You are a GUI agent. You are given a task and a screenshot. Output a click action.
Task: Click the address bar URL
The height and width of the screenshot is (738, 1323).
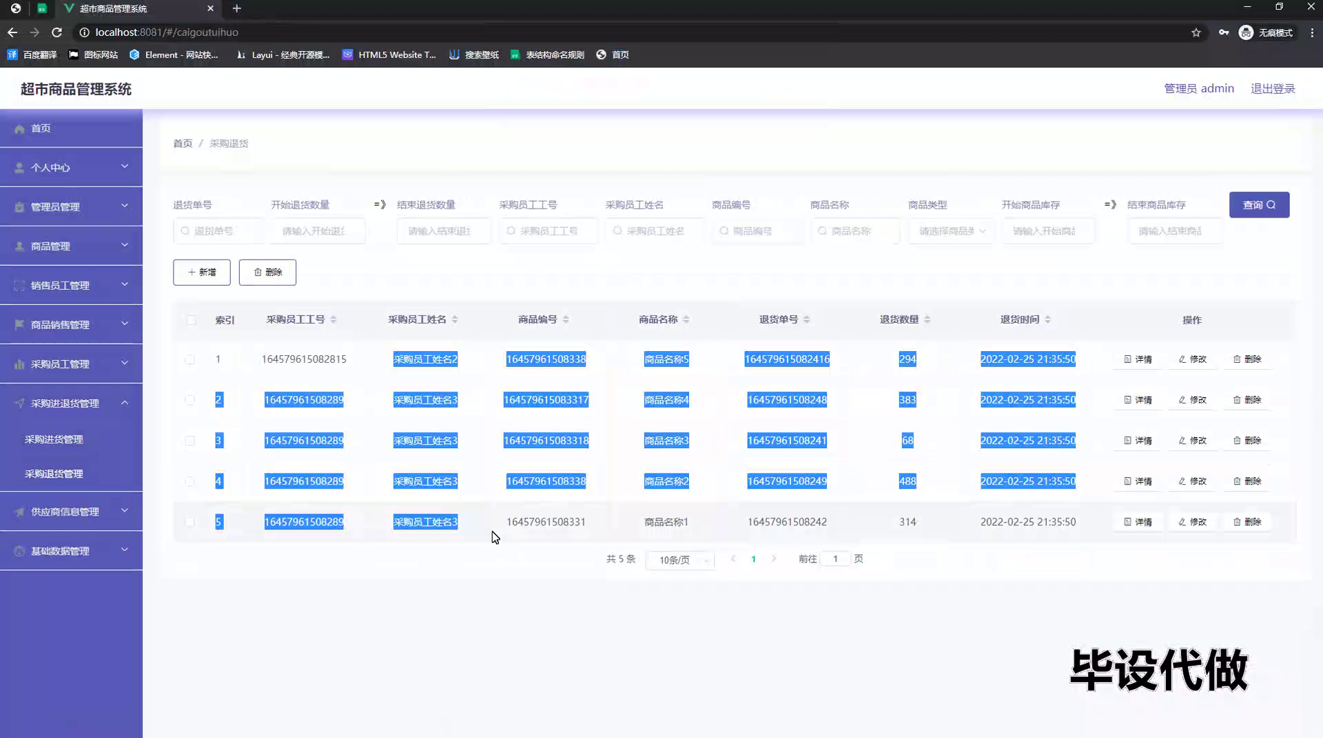pyautogui.click(x=167, y=32)
